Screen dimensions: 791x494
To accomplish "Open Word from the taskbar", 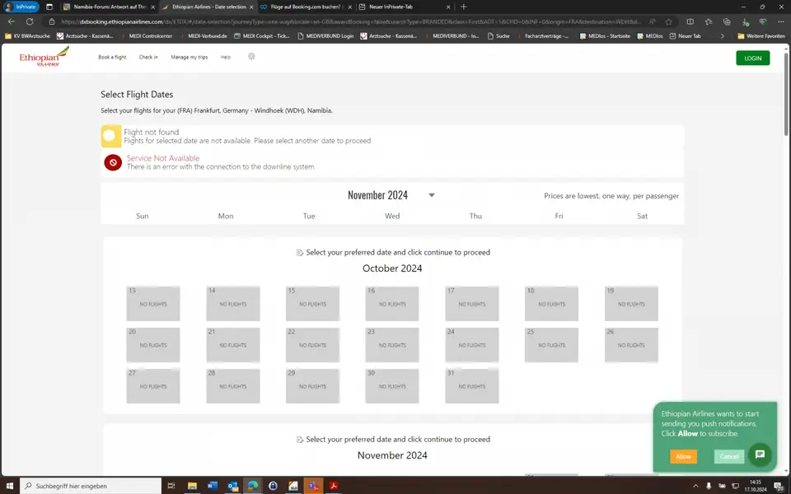I will pyautogui.click(x=213, y=486).
